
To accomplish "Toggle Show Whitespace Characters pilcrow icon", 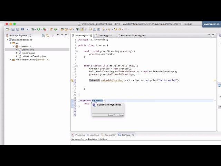I will coord(99,29).
